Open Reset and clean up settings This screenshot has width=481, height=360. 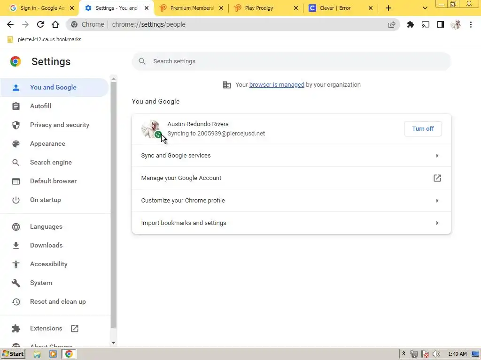click(54, 301)
